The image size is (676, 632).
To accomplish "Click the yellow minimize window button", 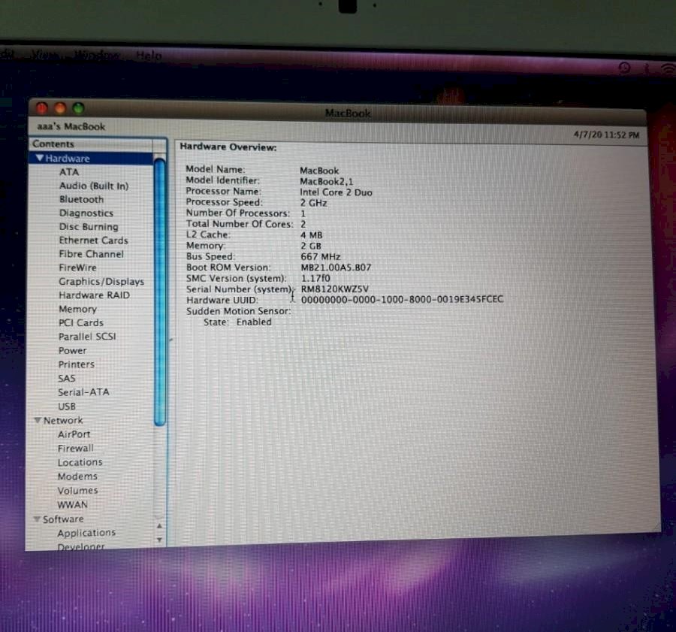I will [x=60, y=109].
